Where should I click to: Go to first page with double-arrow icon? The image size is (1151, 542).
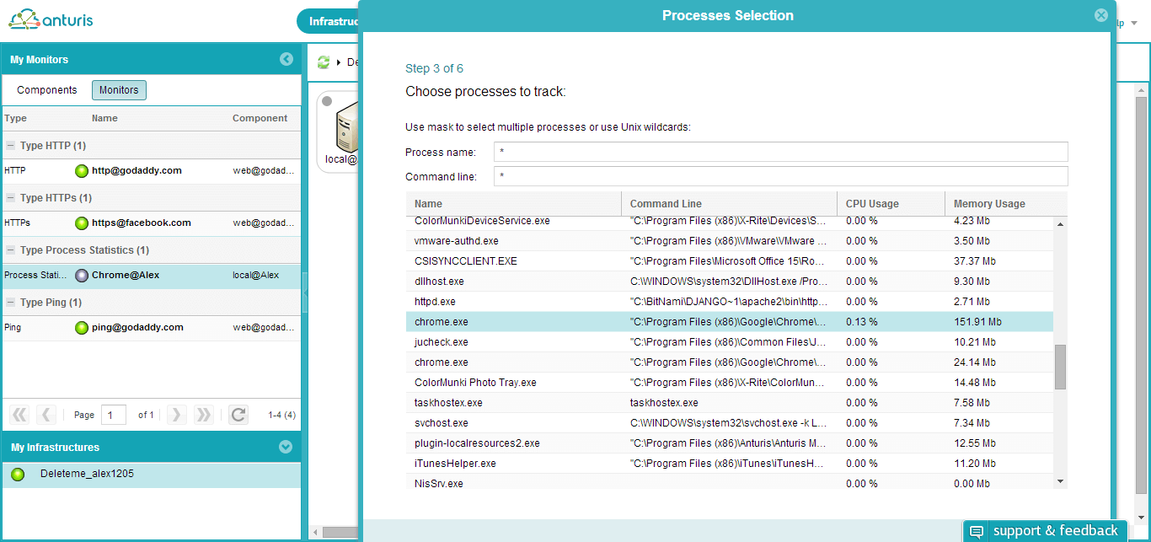[19, 414]
